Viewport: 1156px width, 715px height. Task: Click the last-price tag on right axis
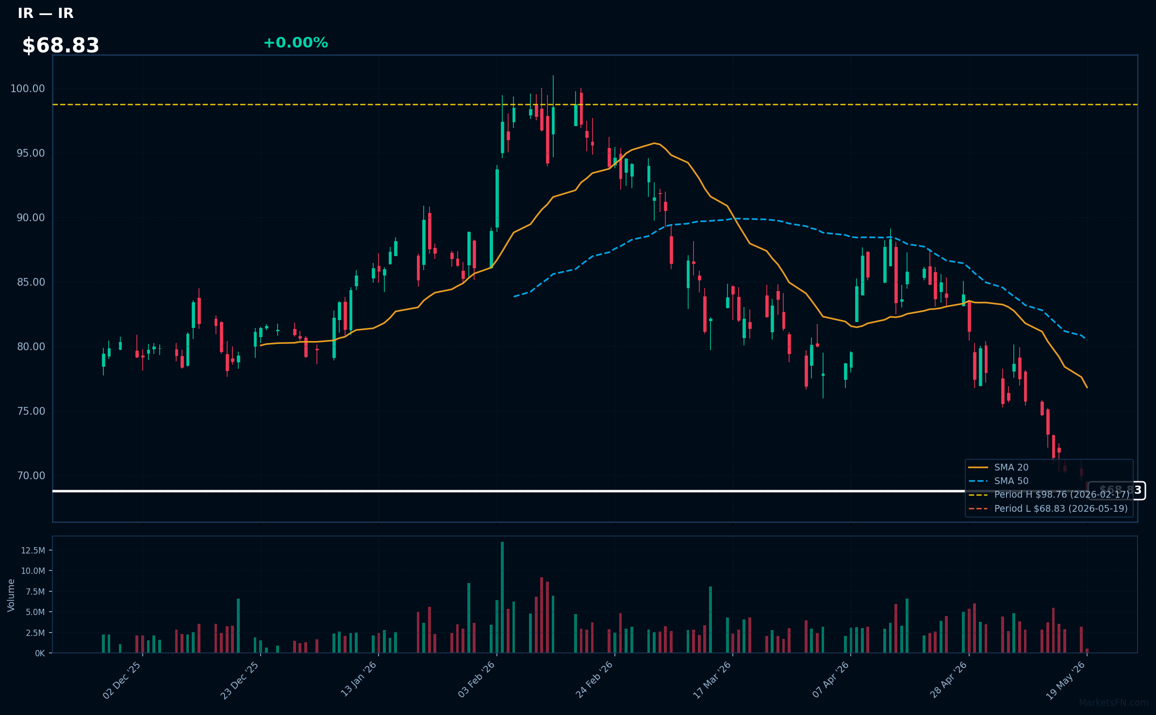pos(1116,490)
